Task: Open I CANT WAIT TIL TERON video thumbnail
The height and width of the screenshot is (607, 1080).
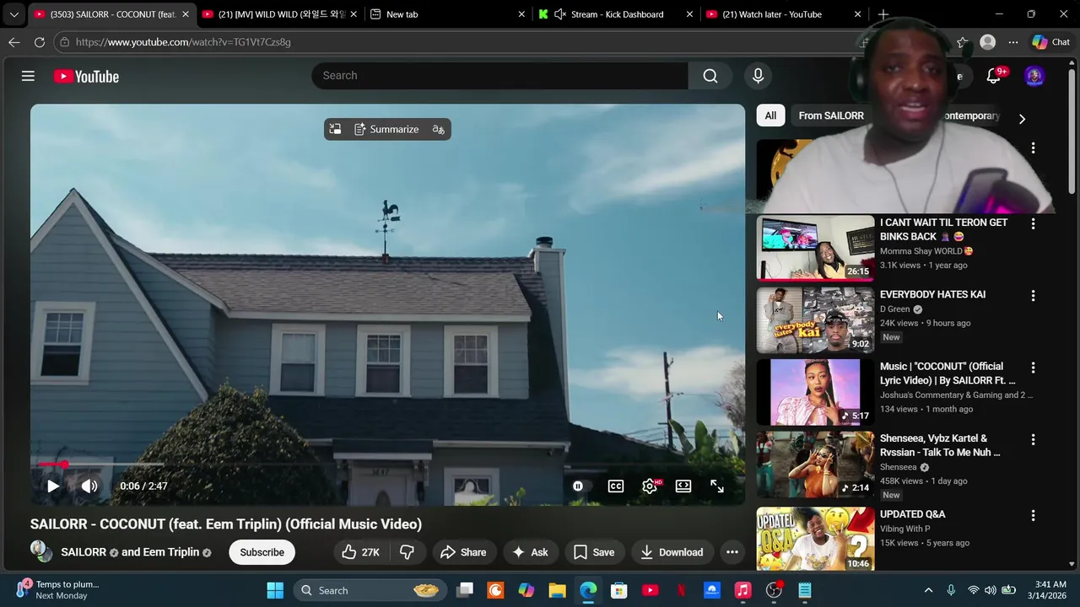Action: click(815, 248)
